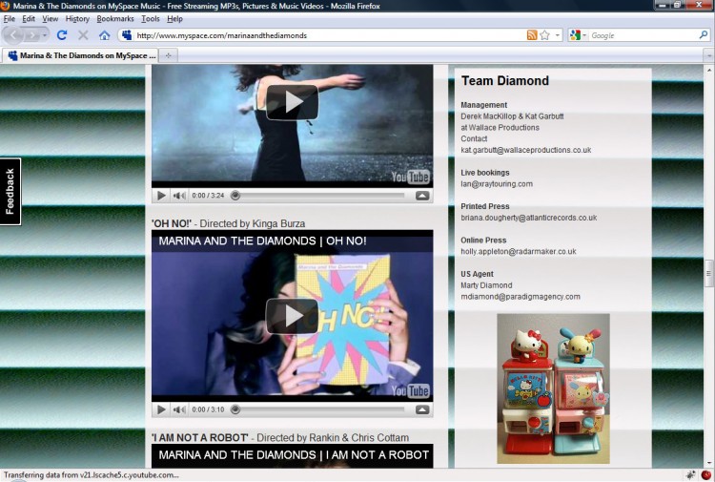The height and width of the screenshot is (482, 715).
Task: Open the View menu
Action: click(x=51, y=19)
